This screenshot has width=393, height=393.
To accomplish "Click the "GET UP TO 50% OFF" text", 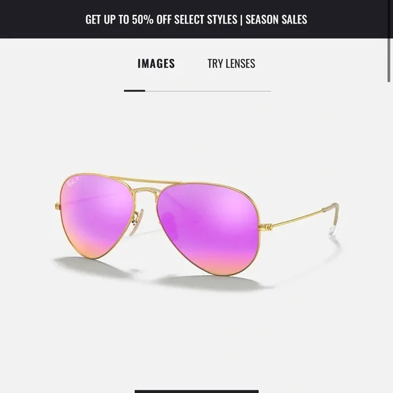I will click(119, 20).
